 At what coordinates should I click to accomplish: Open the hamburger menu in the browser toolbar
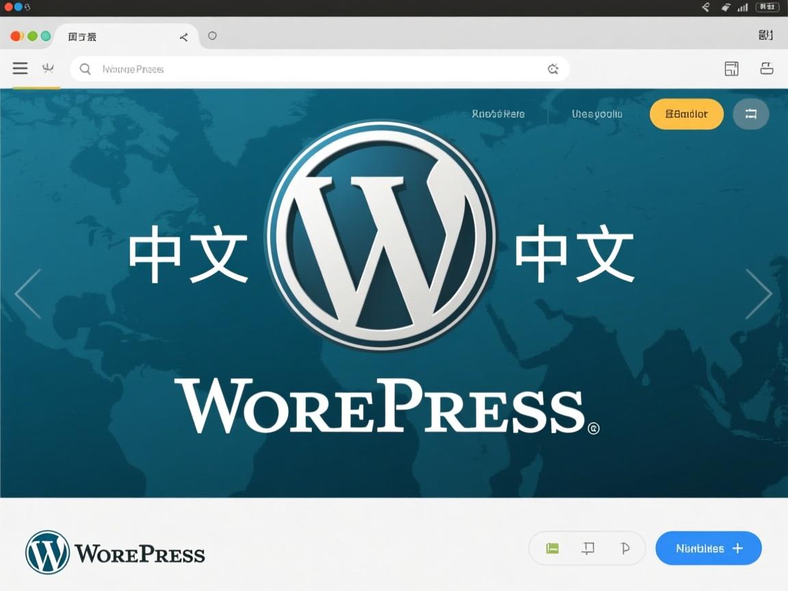click(x=20, y=68)
